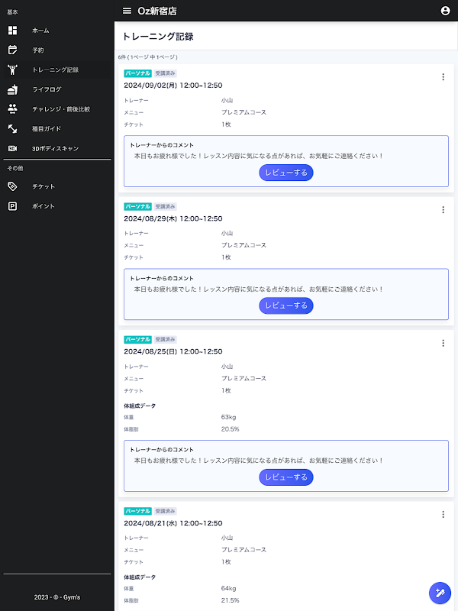Expand more options for the 2024/08/21 record
Viewport: 458px width, 611px height.
(443, 515)
